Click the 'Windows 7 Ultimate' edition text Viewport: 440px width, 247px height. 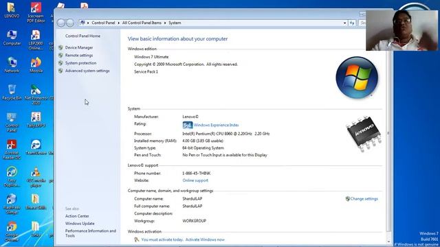click(x=151, y=57)
